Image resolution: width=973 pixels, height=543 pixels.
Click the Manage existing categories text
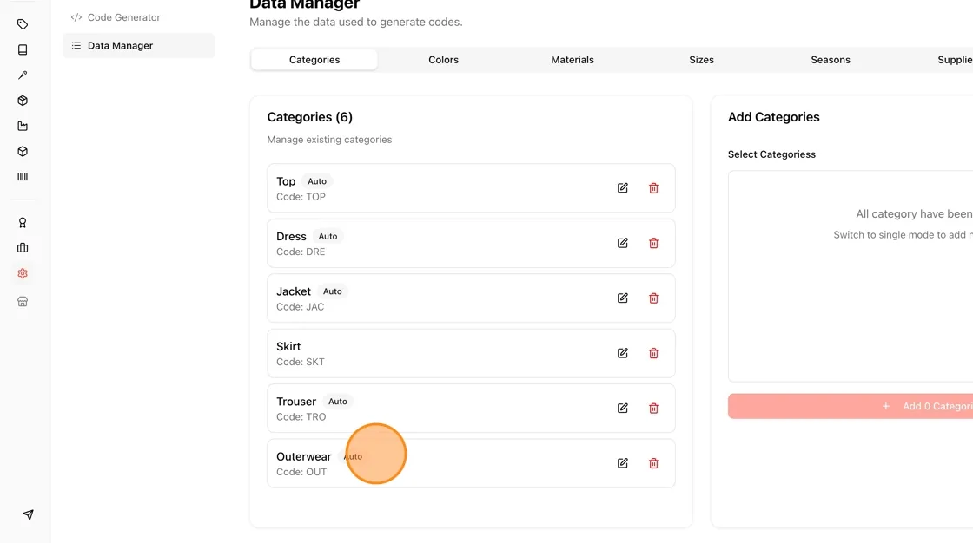[x=329, y=140]
